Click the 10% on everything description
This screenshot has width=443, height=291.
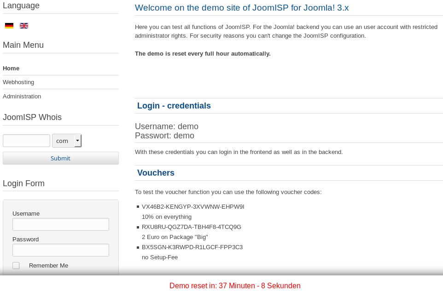click(x=167, y=217)
